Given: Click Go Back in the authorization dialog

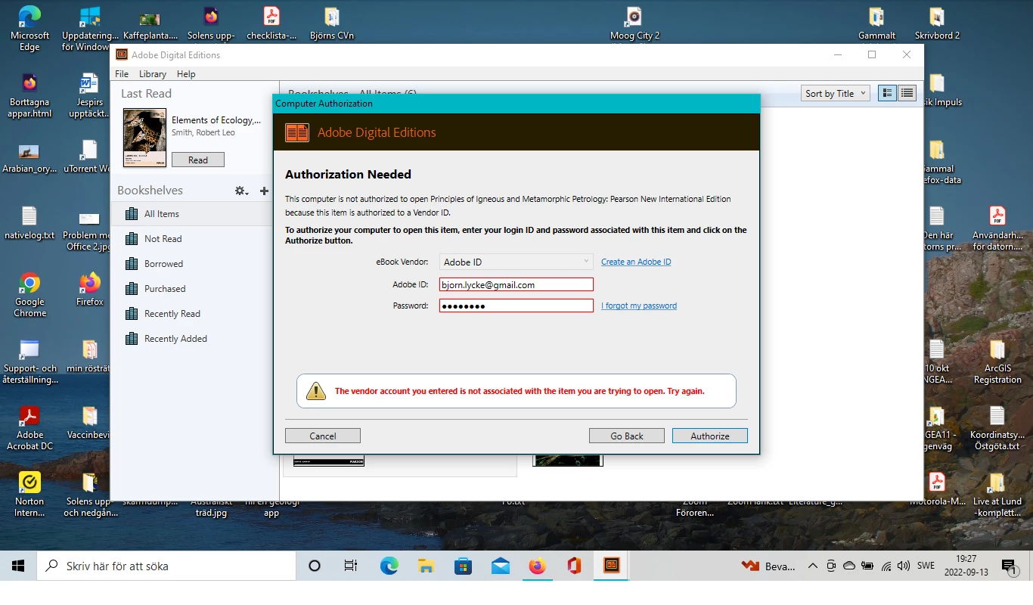Looking at the screenshot, I should tap(627, 436).
